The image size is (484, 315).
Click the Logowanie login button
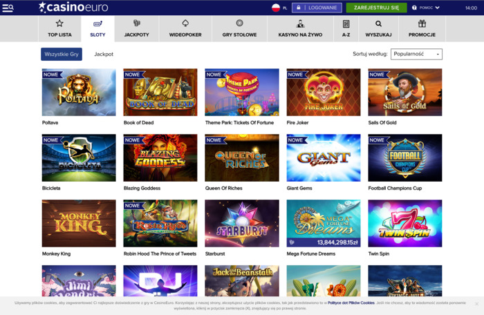[x=317, y=8]
